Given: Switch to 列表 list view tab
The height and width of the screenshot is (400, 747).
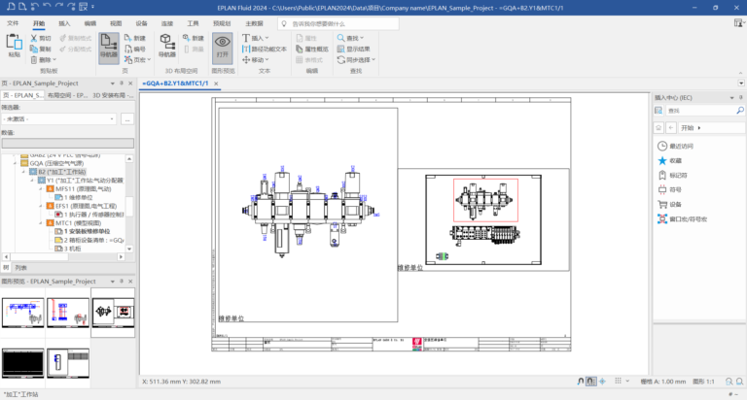Looking at the screenshot, I should pos(21,268).
